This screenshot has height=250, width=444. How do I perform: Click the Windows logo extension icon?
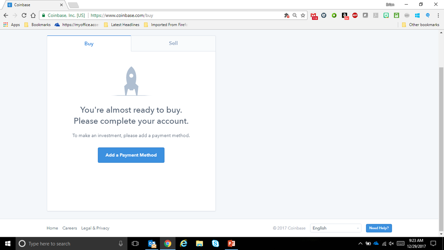pos(417,16)
